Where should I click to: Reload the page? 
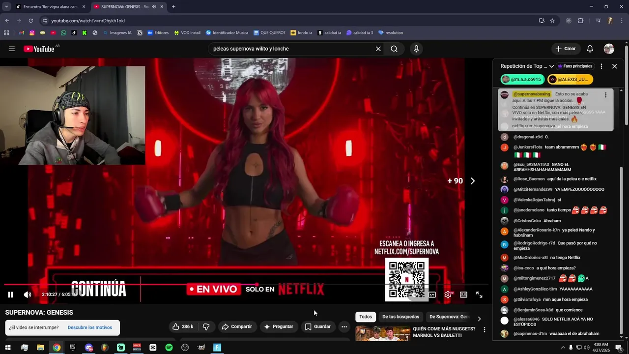tap(30, 21)
